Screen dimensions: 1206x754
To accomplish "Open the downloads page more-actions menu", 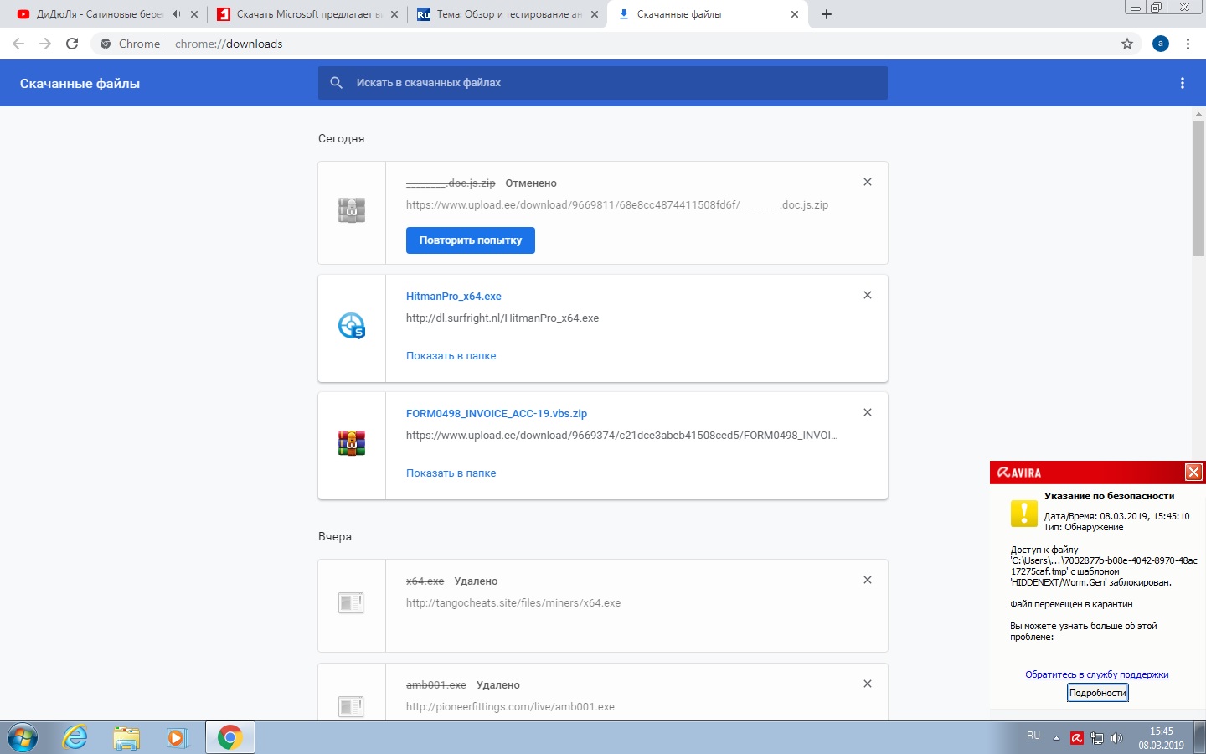I will 1183,83.
